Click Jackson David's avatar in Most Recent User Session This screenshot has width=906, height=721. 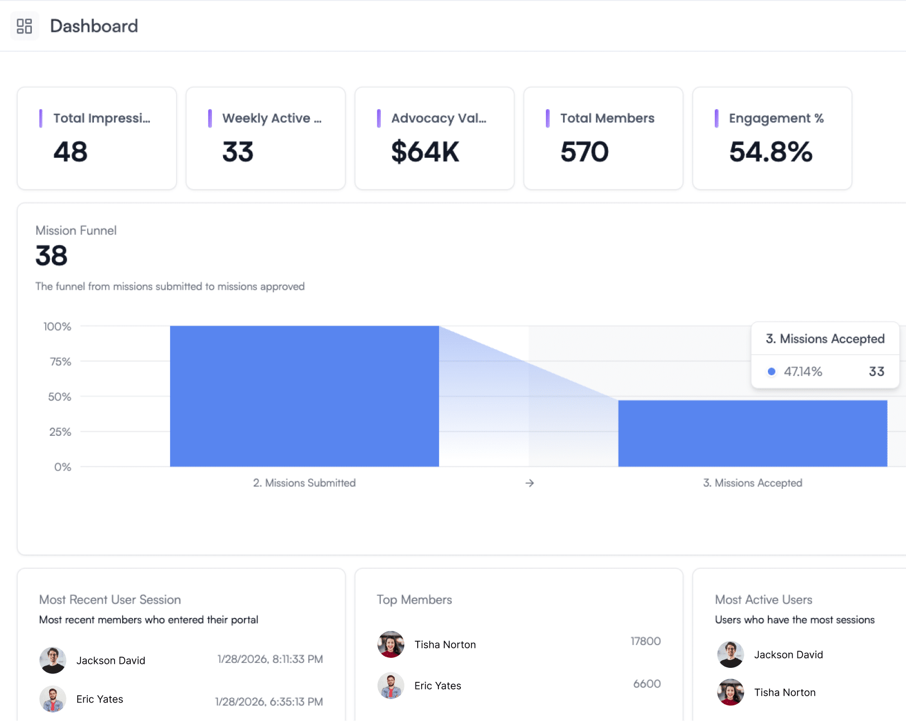click(x=53, y=660)
